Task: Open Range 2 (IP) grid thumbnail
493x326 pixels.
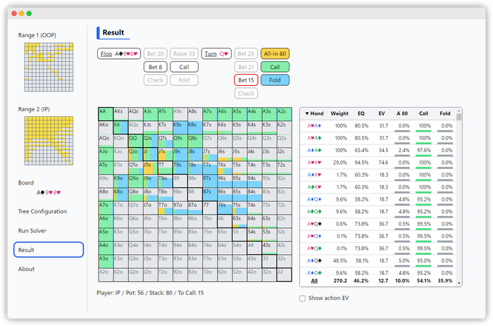Action: [x=49, y=141]
